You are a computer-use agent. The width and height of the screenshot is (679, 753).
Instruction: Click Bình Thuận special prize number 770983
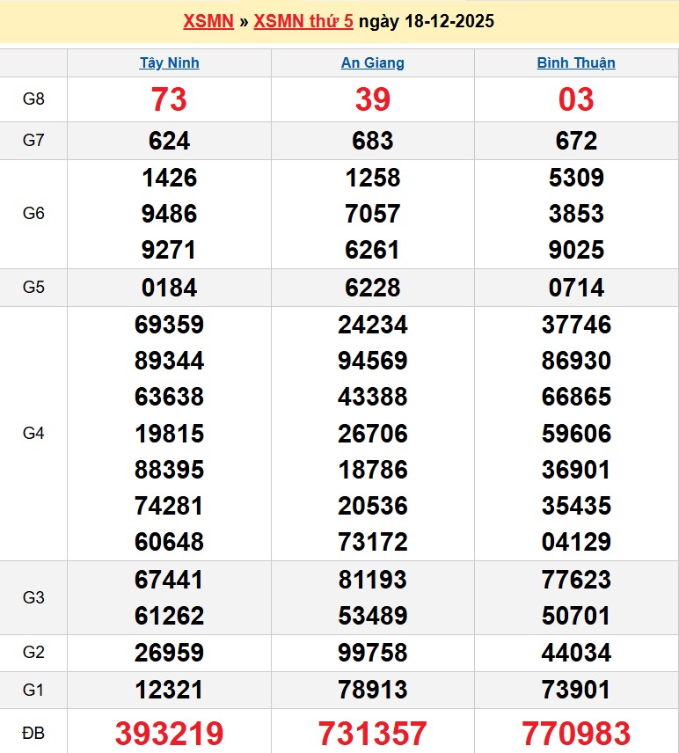[576, 733]
